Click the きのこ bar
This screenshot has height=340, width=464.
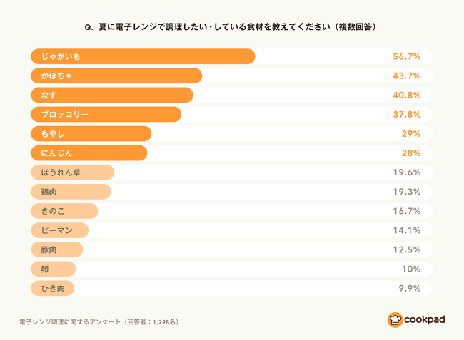coord(64,211)
